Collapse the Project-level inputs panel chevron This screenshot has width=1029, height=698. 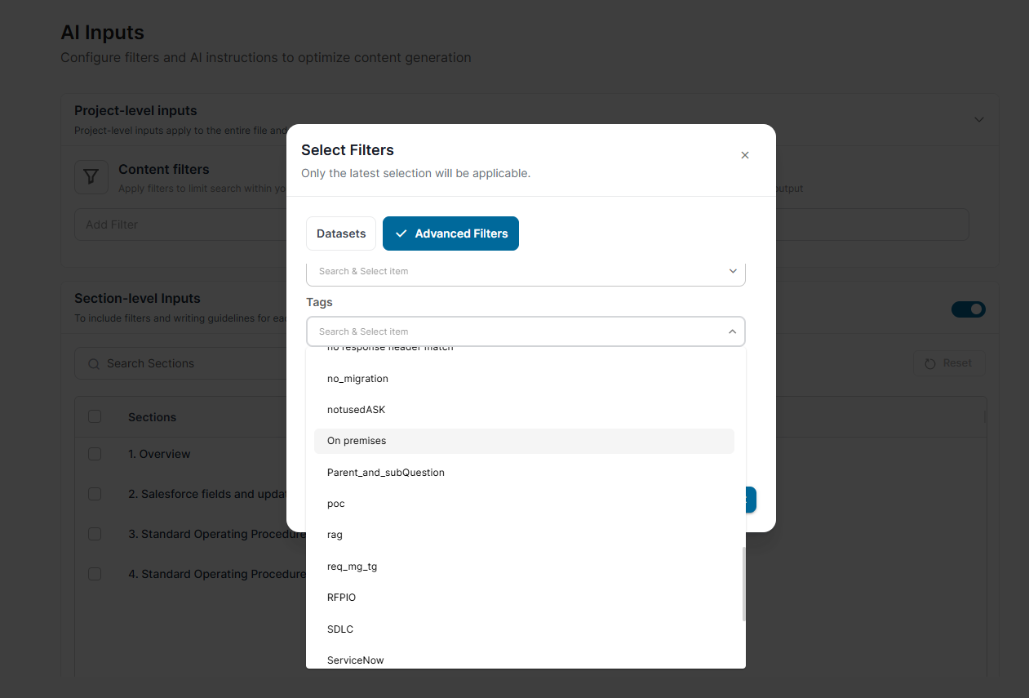pyautogui.click(x=979, y=119)
